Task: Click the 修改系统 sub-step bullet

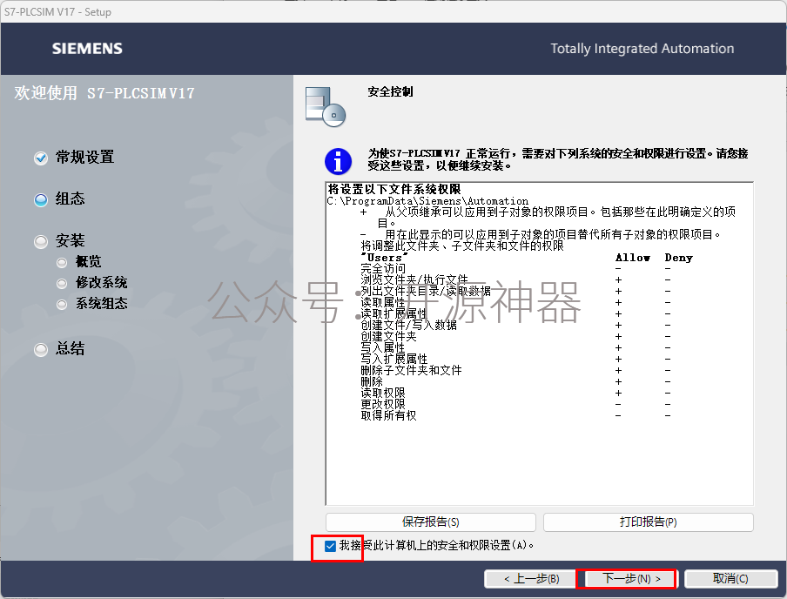Action: click(x=62, y=283)
